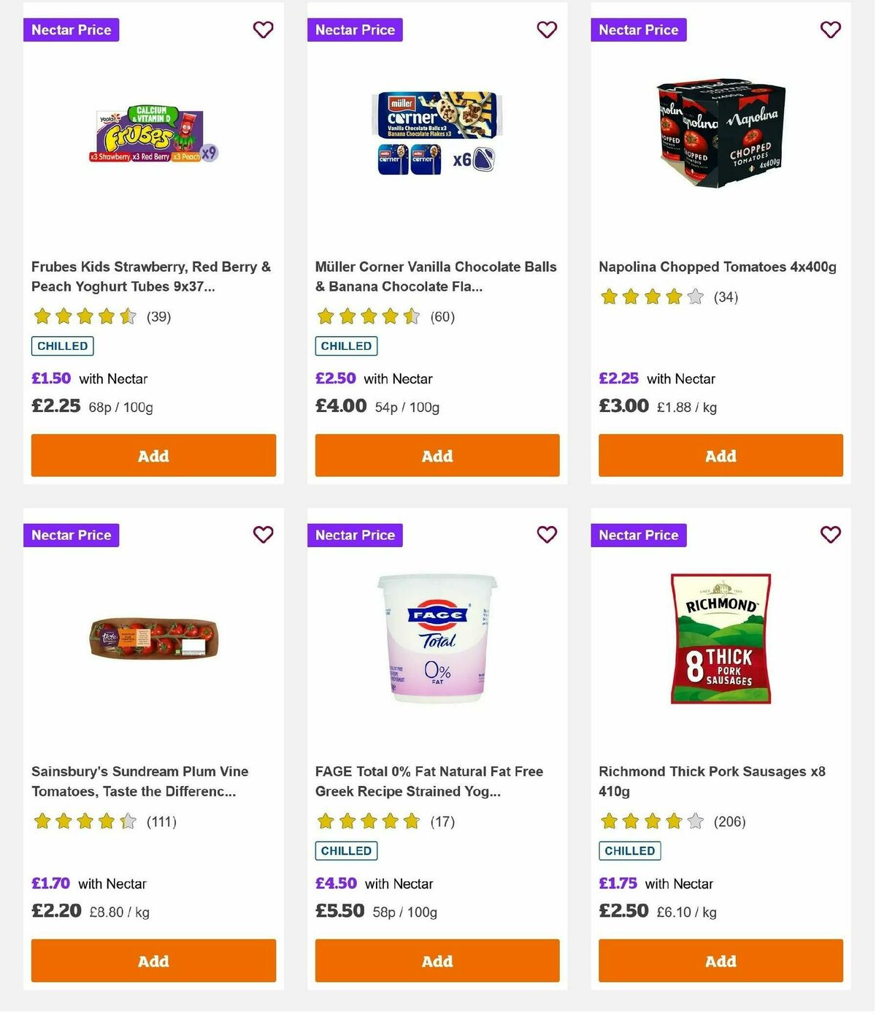This screenshot has width=876, height=1014.
Task: Add Napolina Chopped Tomatoes to trolley
Action: (720, 455)
